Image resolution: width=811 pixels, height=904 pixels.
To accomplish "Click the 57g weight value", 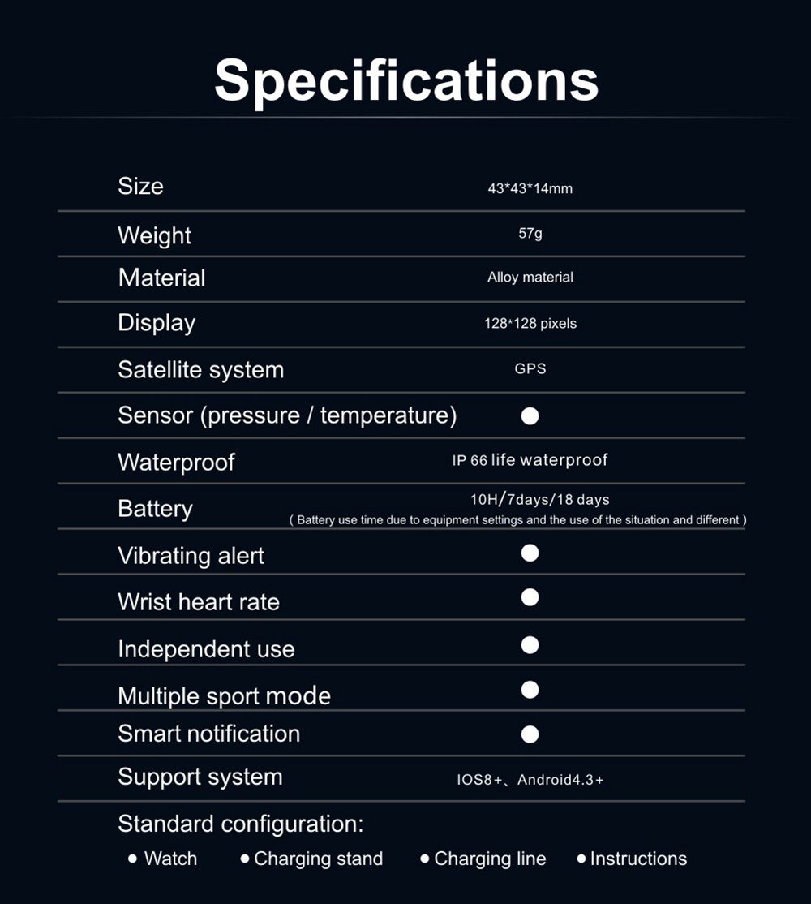I will 530,234.
